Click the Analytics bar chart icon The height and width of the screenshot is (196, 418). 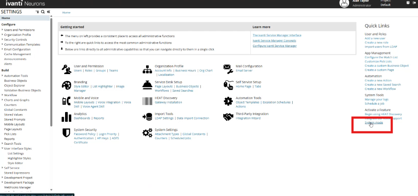coord(66,117)
